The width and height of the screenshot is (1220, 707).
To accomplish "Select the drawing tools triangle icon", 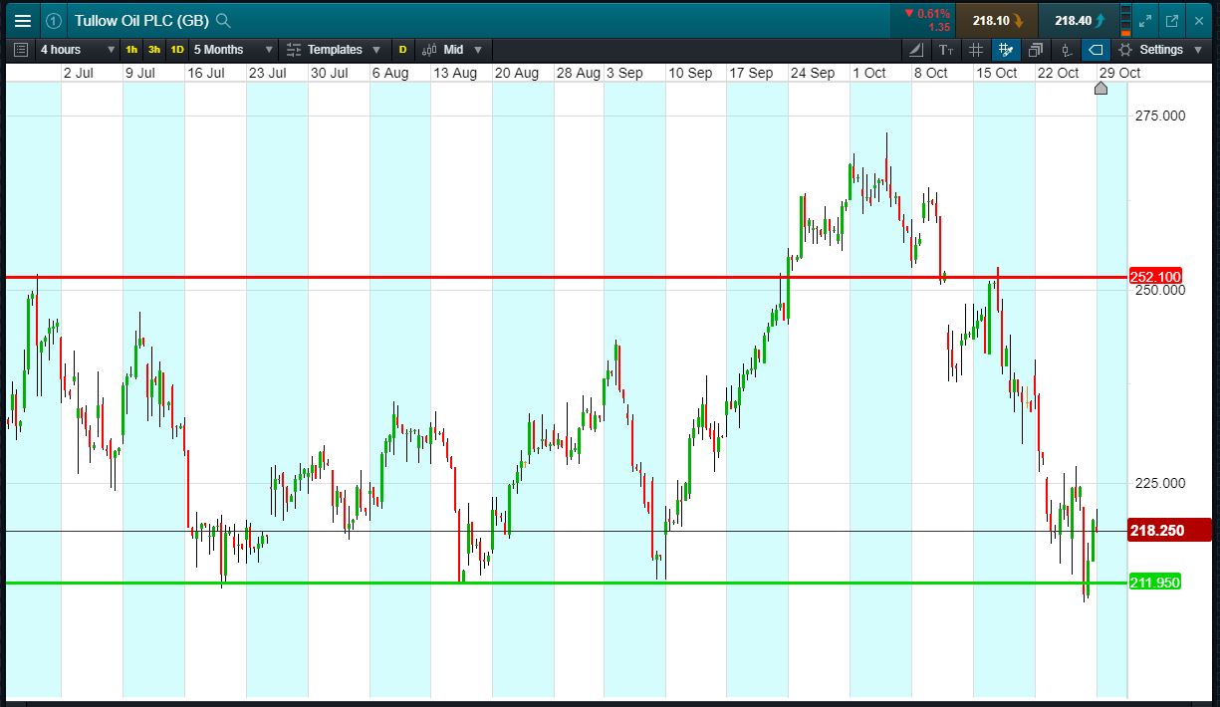I will click(917, 49).
